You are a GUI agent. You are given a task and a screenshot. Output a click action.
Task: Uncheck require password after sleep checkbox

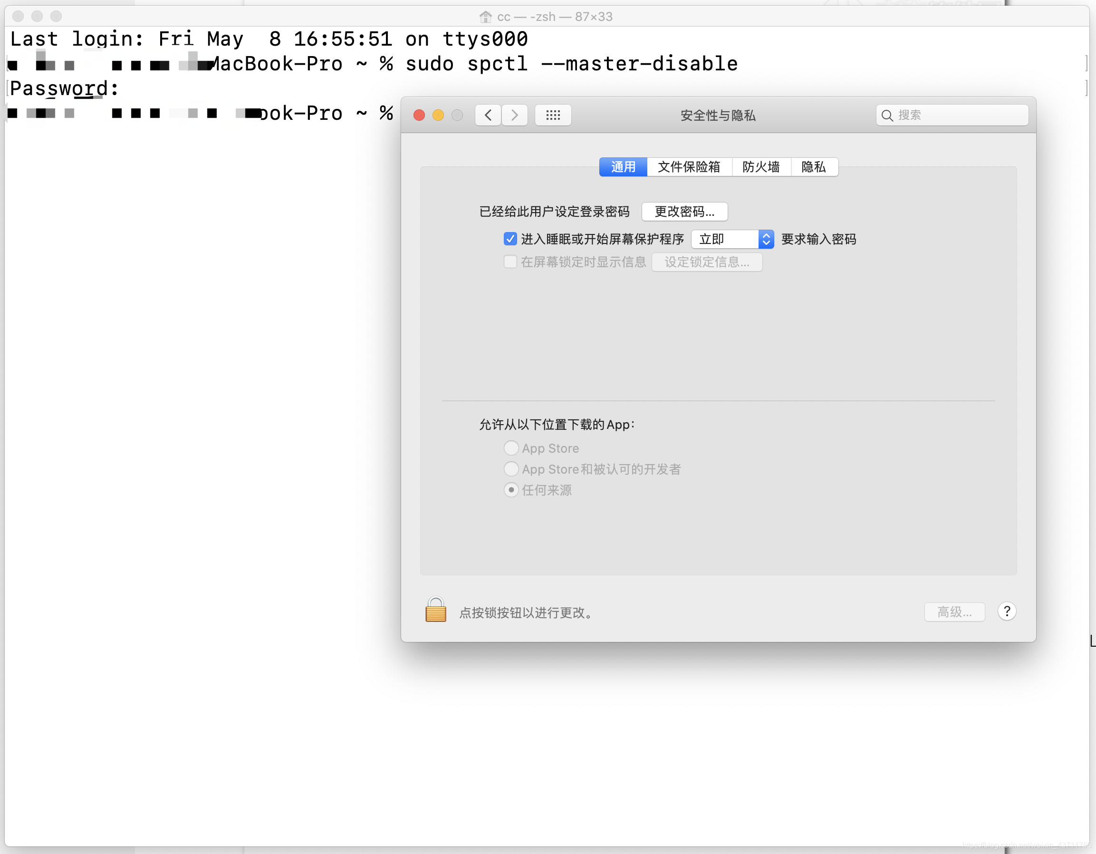pos(510,239)
